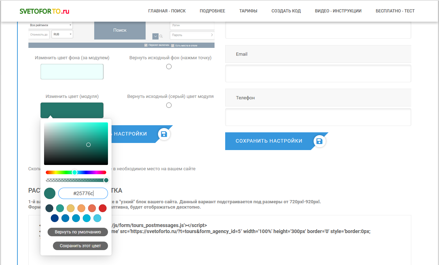Image resolution: width=439 pixels, height=265 pixels.
Task: Toggle the Перелет включен checkbox
Action: (x=146, y=45)
